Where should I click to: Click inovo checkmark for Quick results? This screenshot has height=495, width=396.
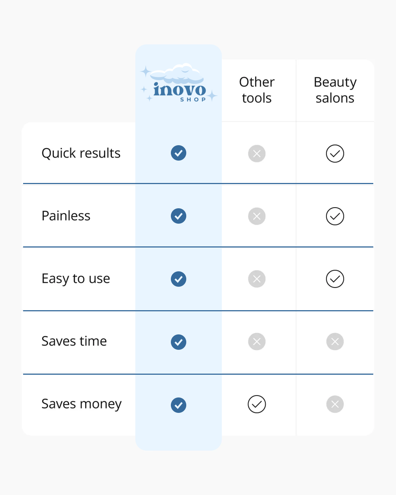pos(179,153)
